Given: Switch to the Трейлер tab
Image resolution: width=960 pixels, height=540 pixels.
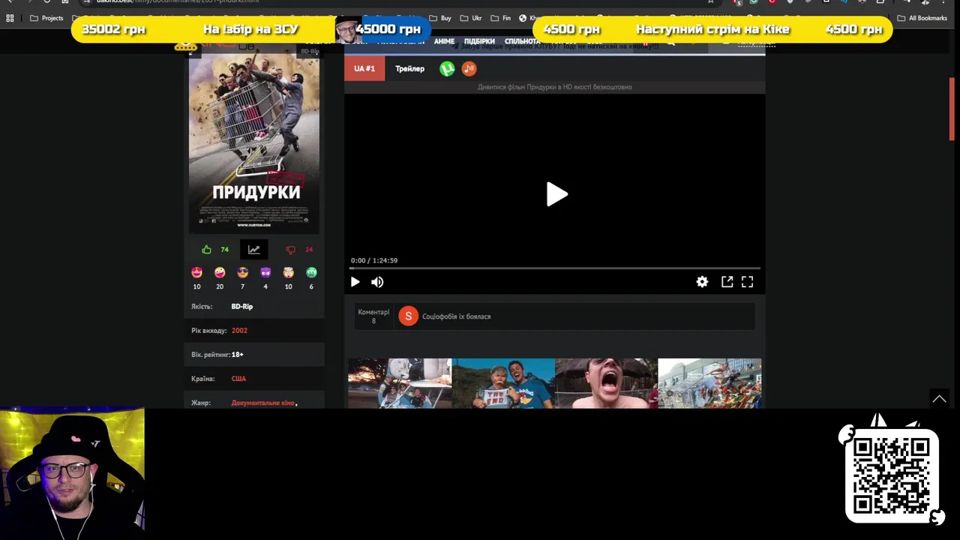Looking at the screenshot, I should (409, 68).
